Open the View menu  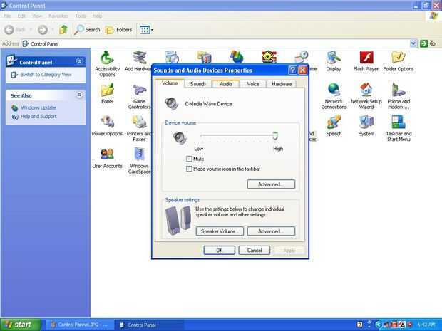tap(37, 16)
